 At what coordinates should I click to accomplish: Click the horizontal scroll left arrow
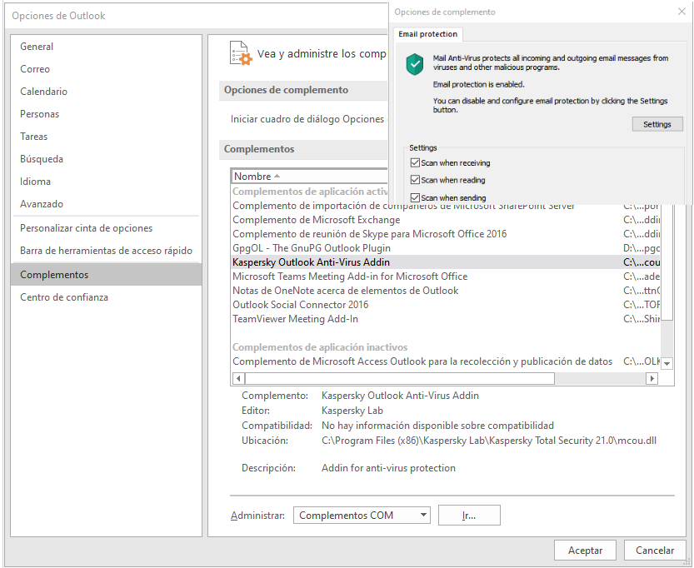click(238, 379)
